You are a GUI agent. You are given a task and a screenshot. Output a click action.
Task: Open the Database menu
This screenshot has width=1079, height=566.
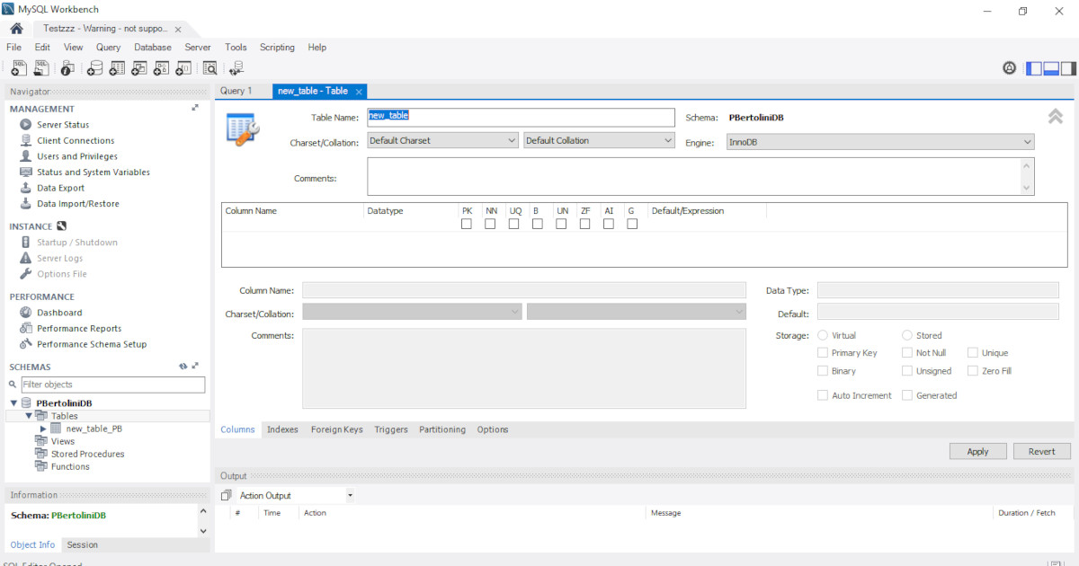153,47
